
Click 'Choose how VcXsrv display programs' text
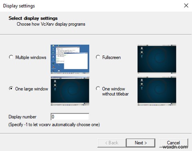pyautogui.click(x=51, y=24)
